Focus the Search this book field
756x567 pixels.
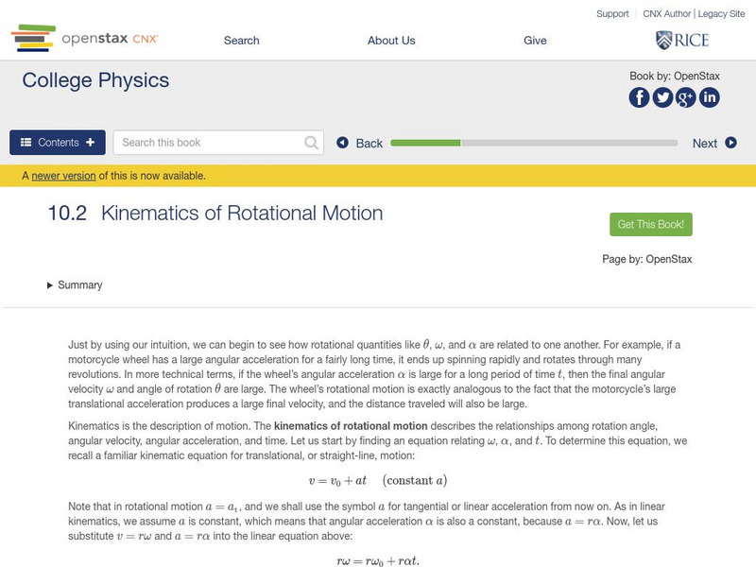pyautogui.click(x=208, y=143)
